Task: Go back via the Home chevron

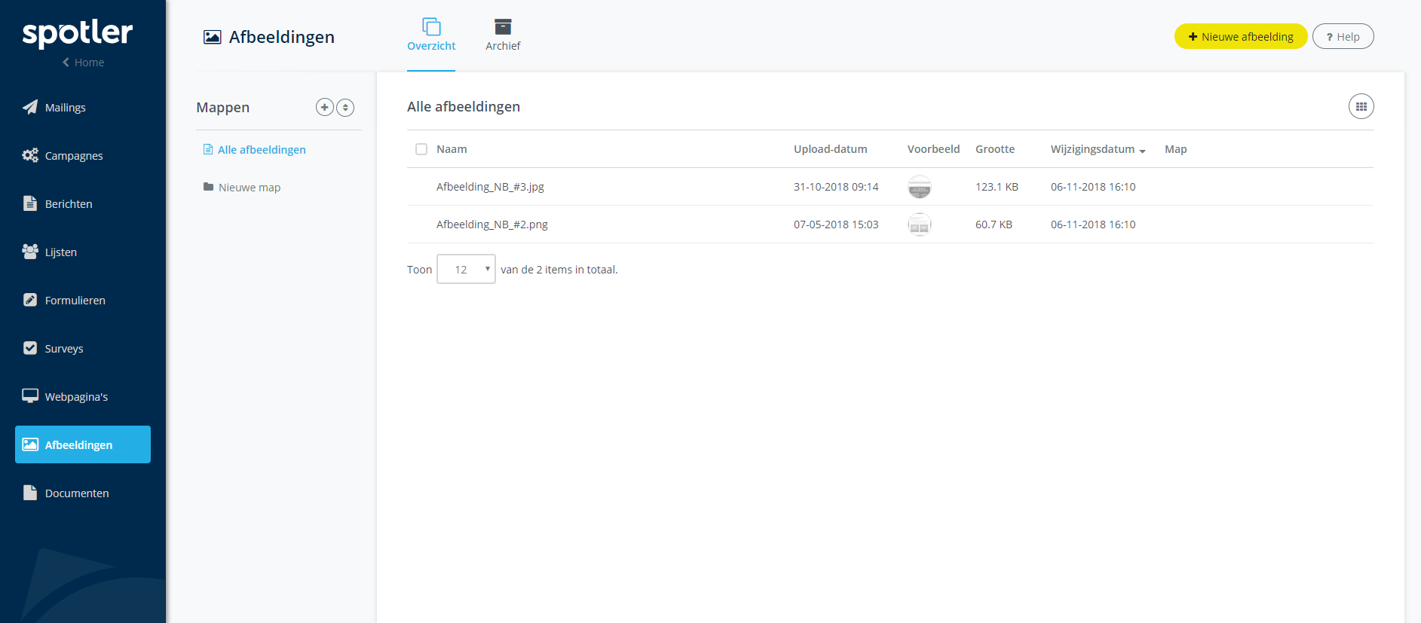Action: (x=66, y=63)
